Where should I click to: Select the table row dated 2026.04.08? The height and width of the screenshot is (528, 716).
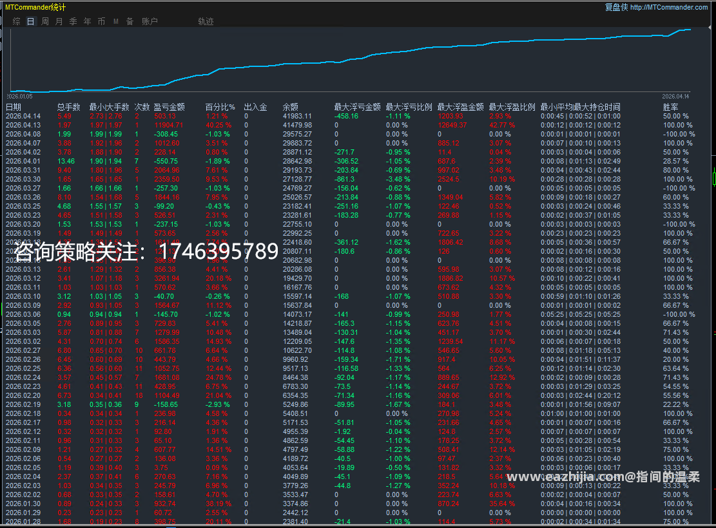[x=350, y=134]
